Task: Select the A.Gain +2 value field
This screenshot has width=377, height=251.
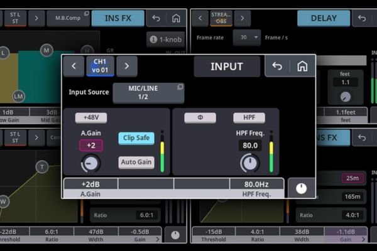Action: 91,146
